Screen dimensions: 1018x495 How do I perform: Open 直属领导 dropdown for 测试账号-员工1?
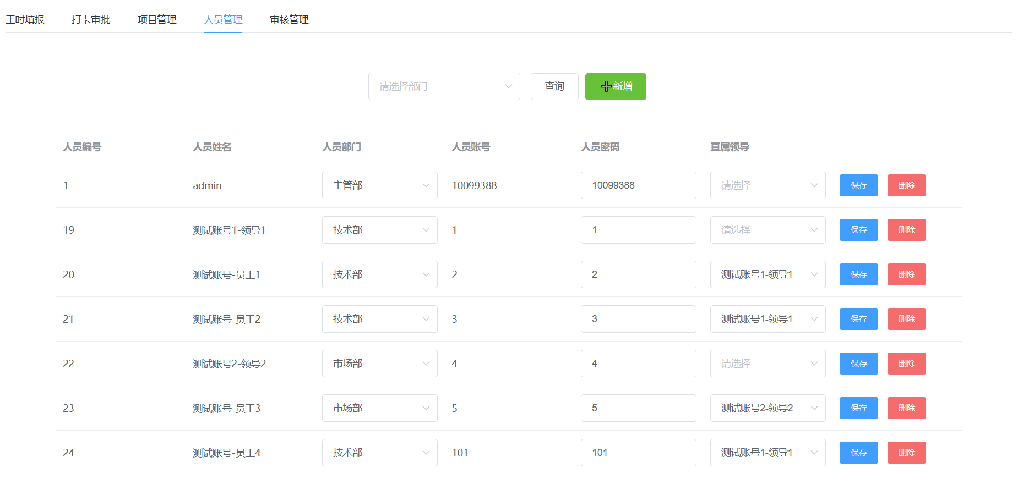click(x=768, y=274)
